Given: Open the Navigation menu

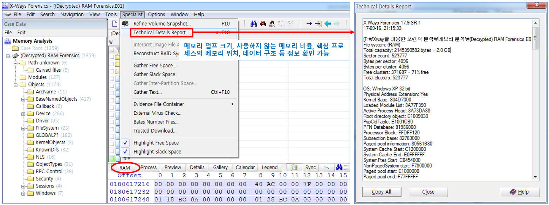Looking at the screenshot, I should coord(72,14).
